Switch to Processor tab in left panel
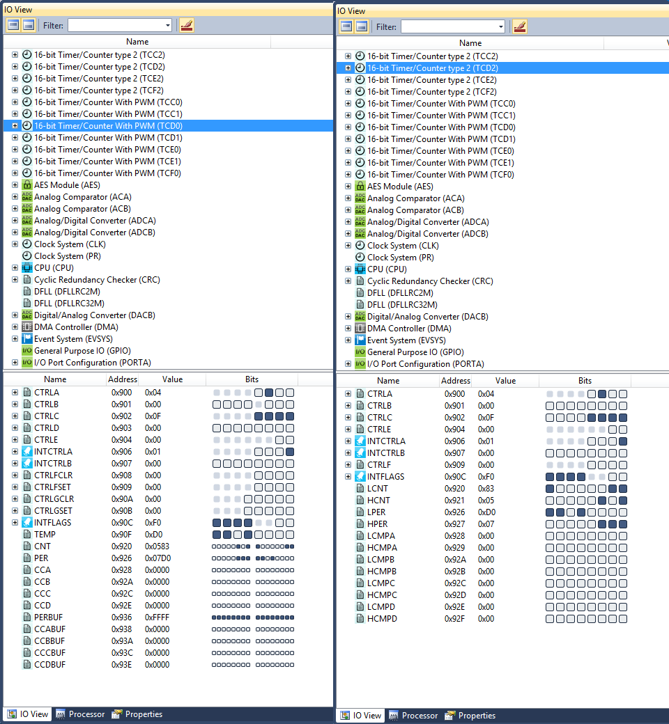The width and height of the screenshot is (669, 724). (80, 714)
